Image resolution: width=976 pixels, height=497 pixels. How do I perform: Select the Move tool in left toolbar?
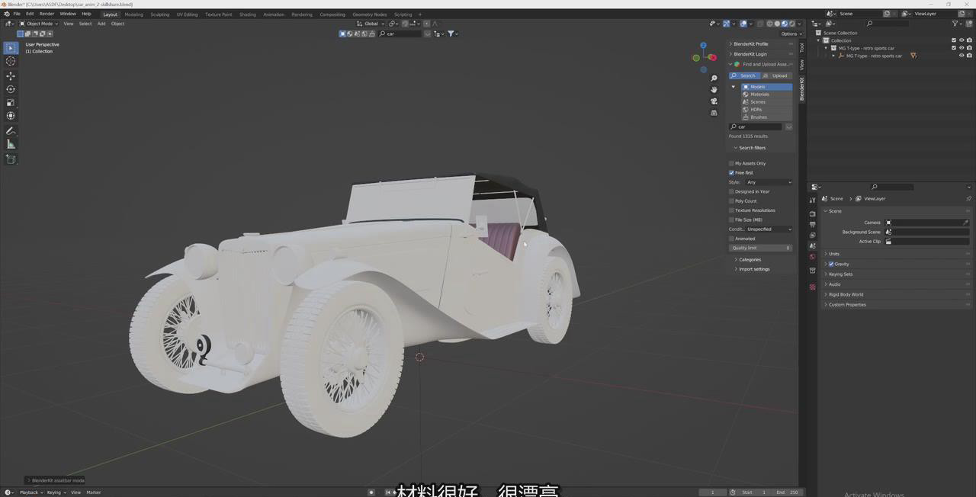(x=11, y=75)
